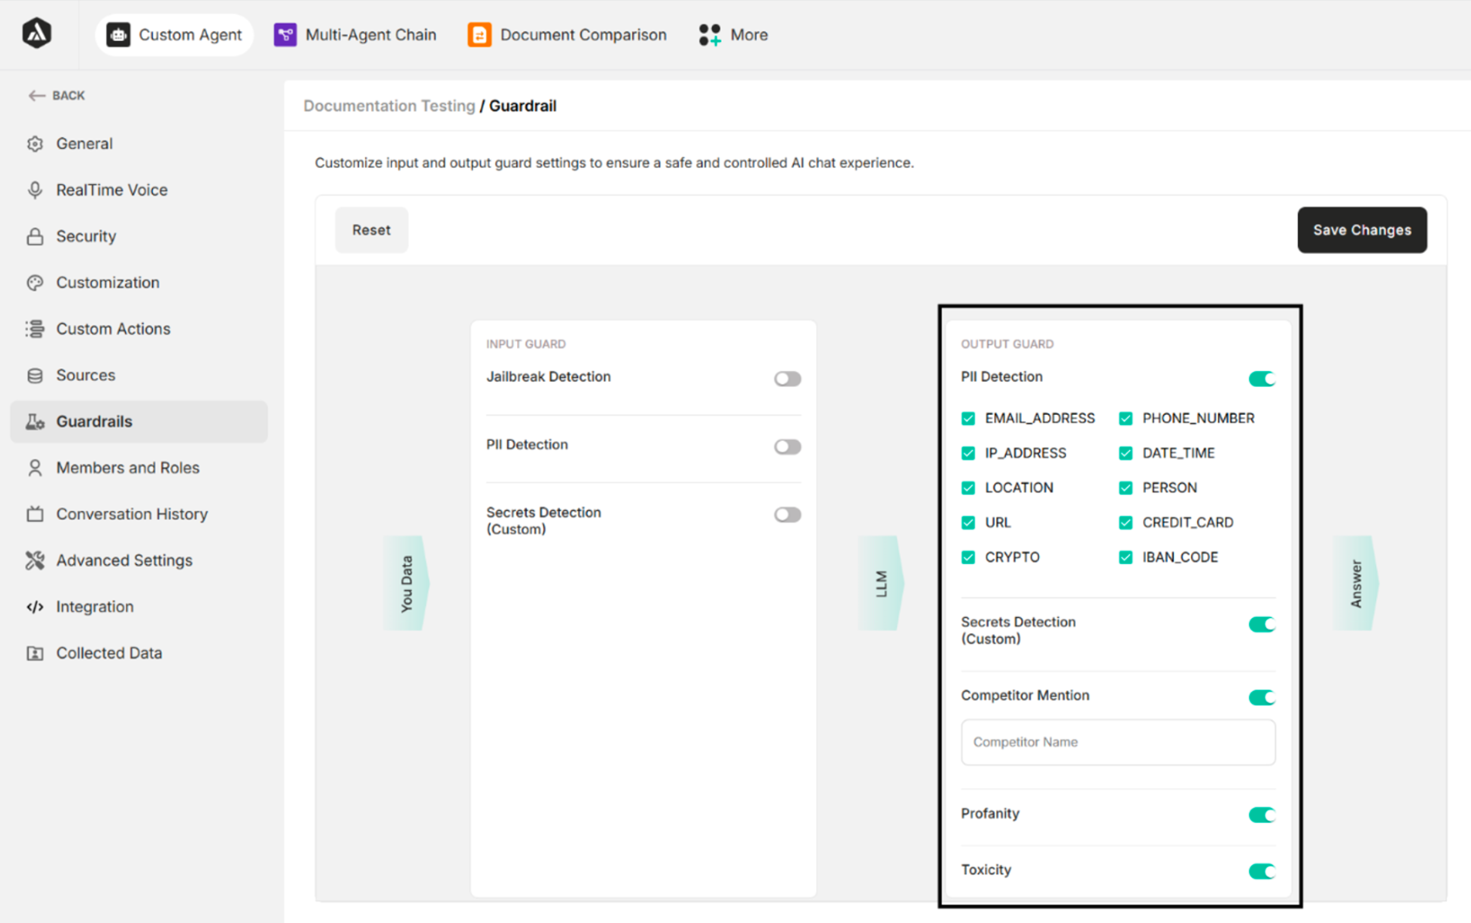Viewport: 1471px width, 923px height.
Task: Click the Integration code brackets icon
Action: point(35,607)
